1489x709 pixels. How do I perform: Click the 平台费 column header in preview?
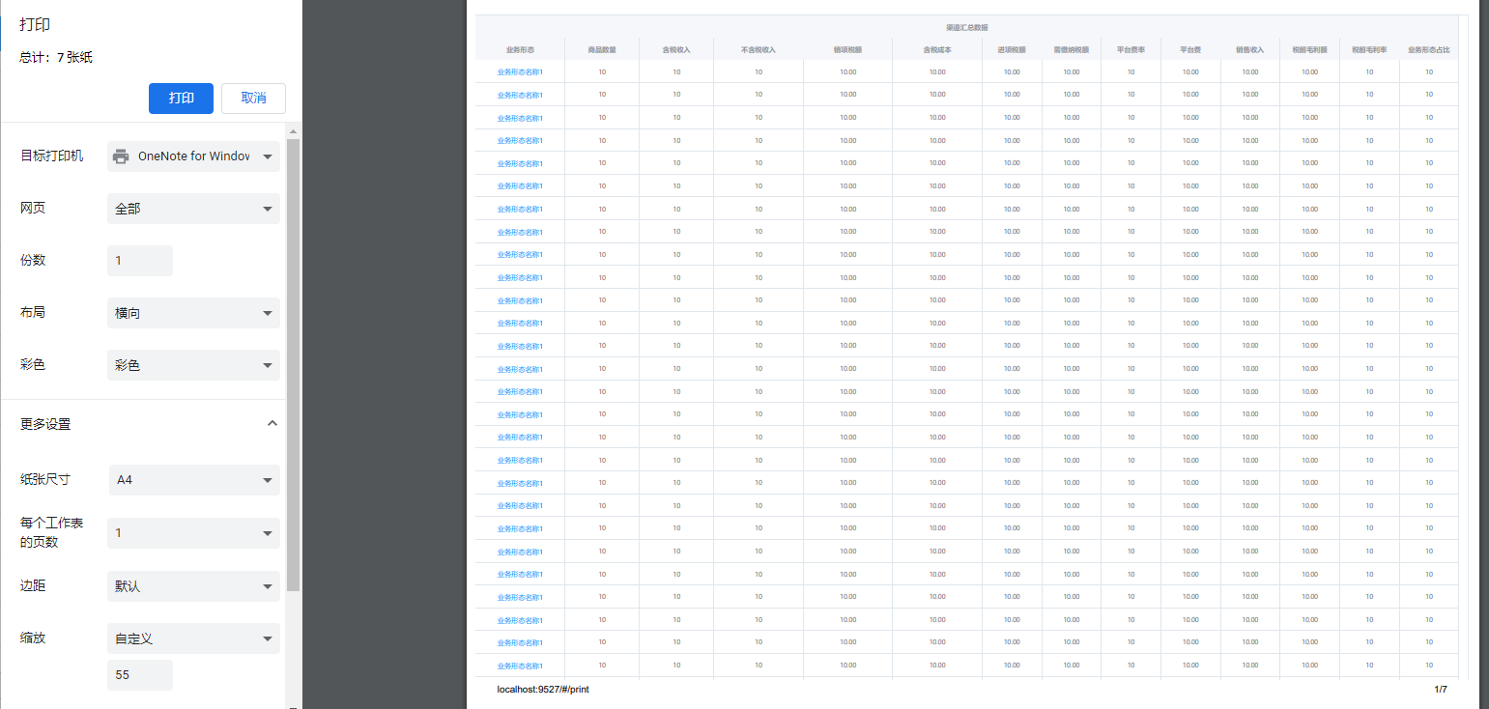(1190, 49)
